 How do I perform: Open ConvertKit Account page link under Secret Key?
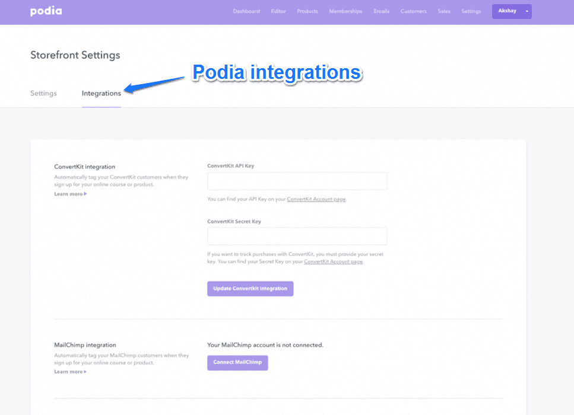point(334,261)
